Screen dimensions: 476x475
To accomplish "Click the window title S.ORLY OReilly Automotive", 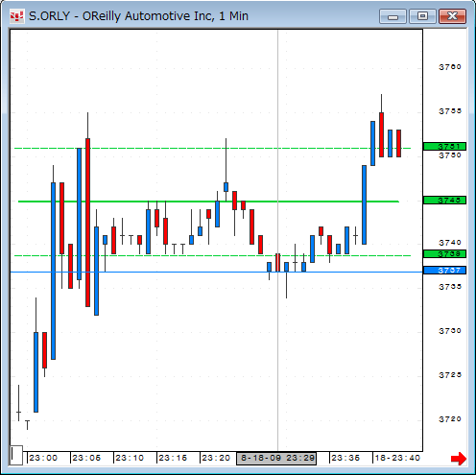I will (138, 16).
